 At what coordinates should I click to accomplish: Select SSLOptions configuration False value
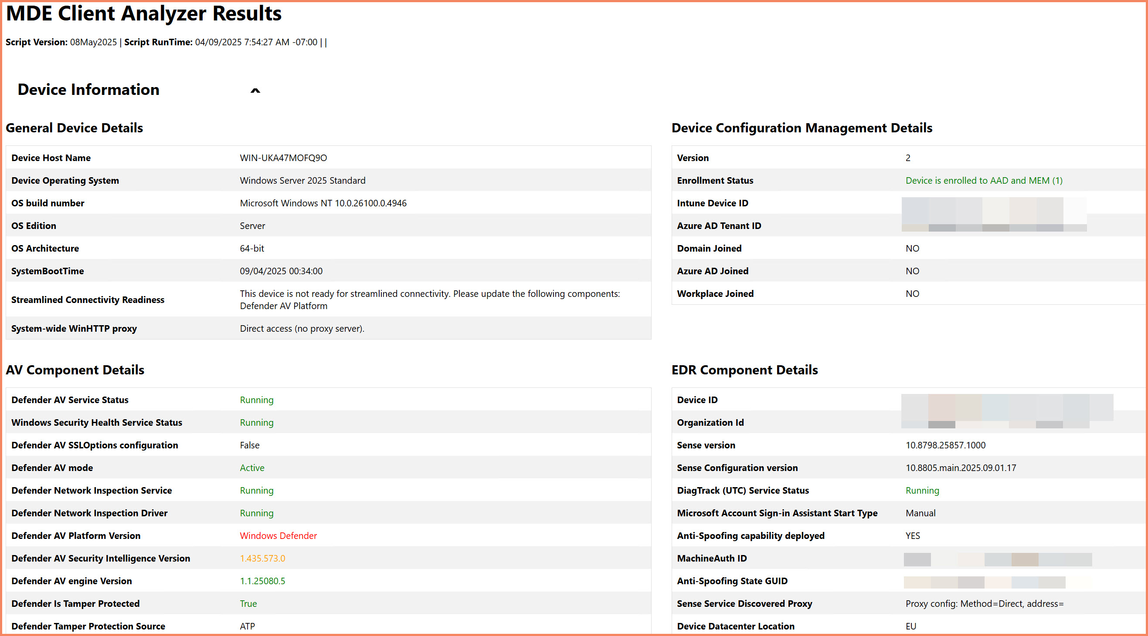[x=250, y=445]
